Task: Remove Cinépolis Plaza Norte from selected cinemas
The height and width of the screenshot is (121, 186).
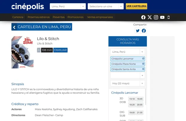Action: 143,64
